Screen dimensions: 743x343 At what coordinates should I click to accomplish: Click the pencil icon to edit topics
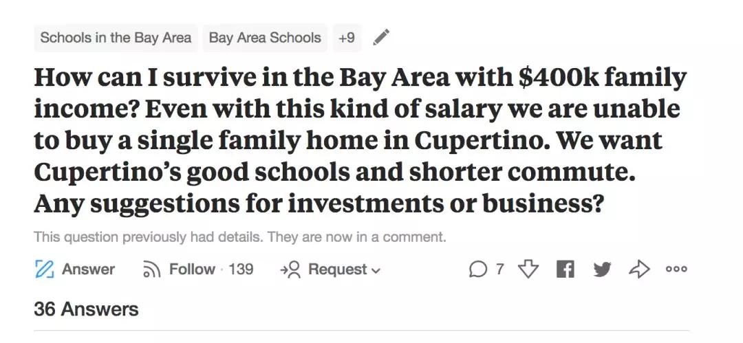coord(380,38)
